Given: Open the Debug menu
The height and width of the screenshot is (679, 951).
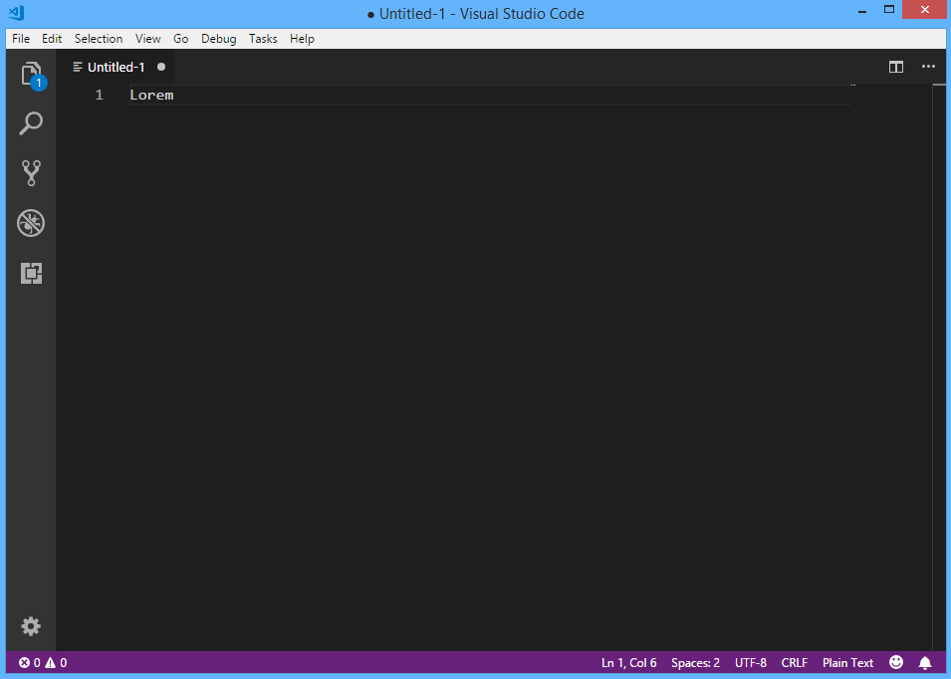Looking at the screenshot, I should pyautogui.click(x=218, y=38).
